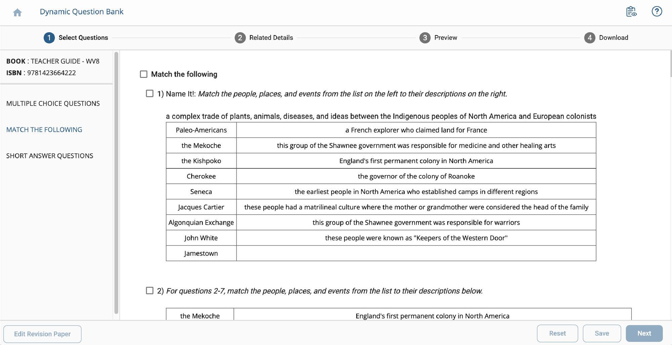
Task: Open the Help icon
Action: pyautogui.click(x=657, y=11)
